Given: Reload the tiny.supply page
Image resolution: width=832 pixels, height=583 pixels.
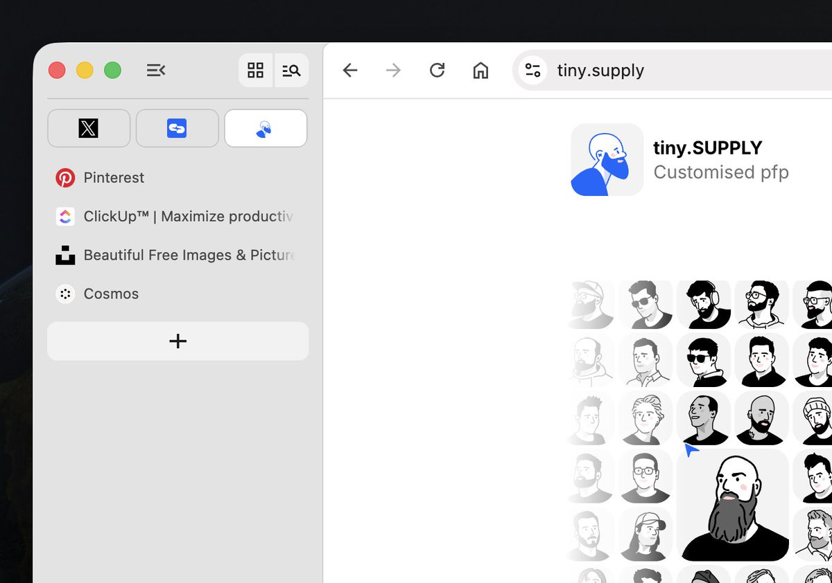Looking at the screenshot, I should (x=437, y=70).
